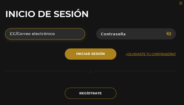Click the divider line right of the circle
Screen dimensions: 184x105
pyautogui.click(x=135, y=71)
